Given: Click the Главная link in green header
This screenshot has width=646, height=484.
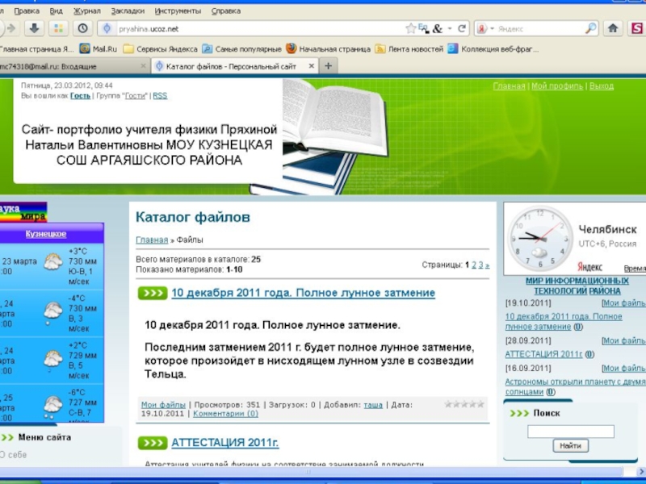Looking at the screenshot, I should [509, 86].
